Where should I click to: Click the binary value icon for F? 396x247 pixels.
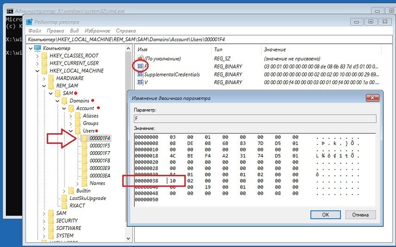point(140,67)
